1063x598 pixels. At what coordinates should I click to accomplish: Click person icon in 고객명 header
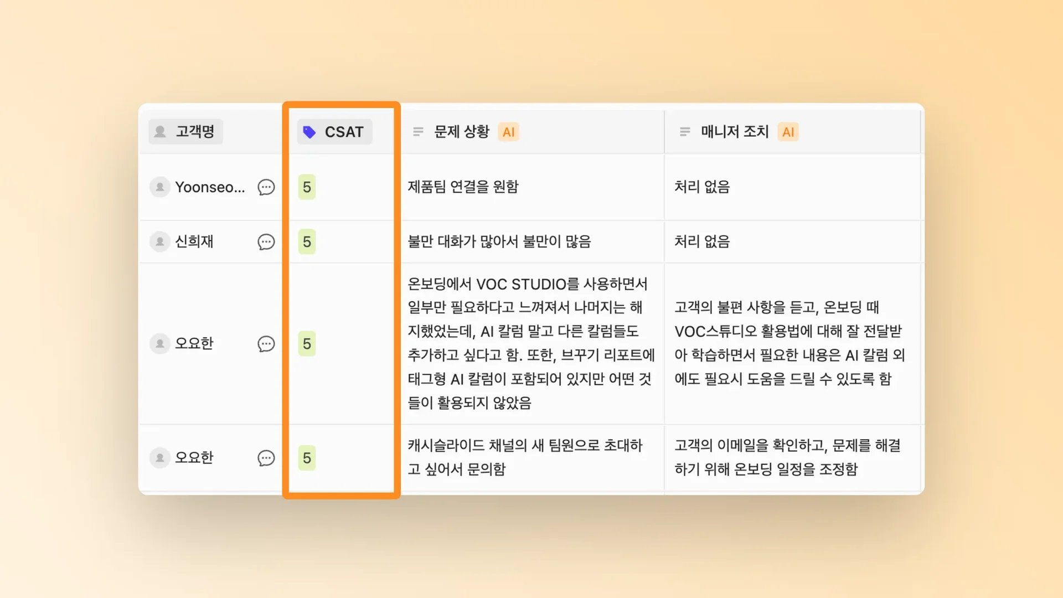(161, 132)
